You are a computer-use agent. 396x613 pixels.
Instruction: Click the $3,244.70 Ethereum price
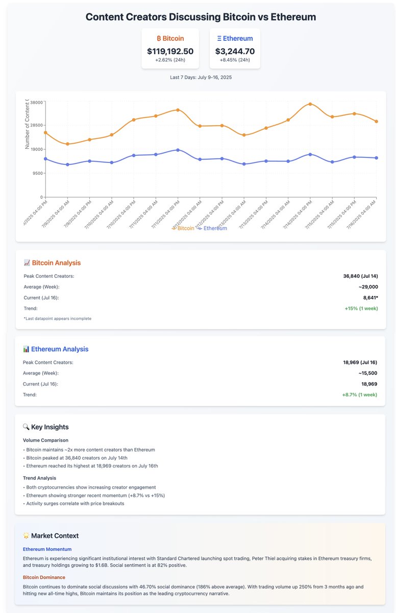[235, 51]
